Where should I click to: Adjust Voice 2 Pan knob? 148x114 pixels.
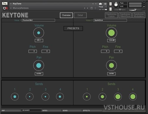111,65
